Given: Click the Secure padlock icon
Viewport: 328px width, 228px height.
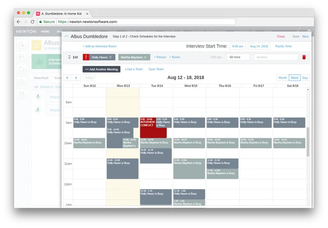Looking at the screenshot, I should pyautogui.click(x=41, y=22).
